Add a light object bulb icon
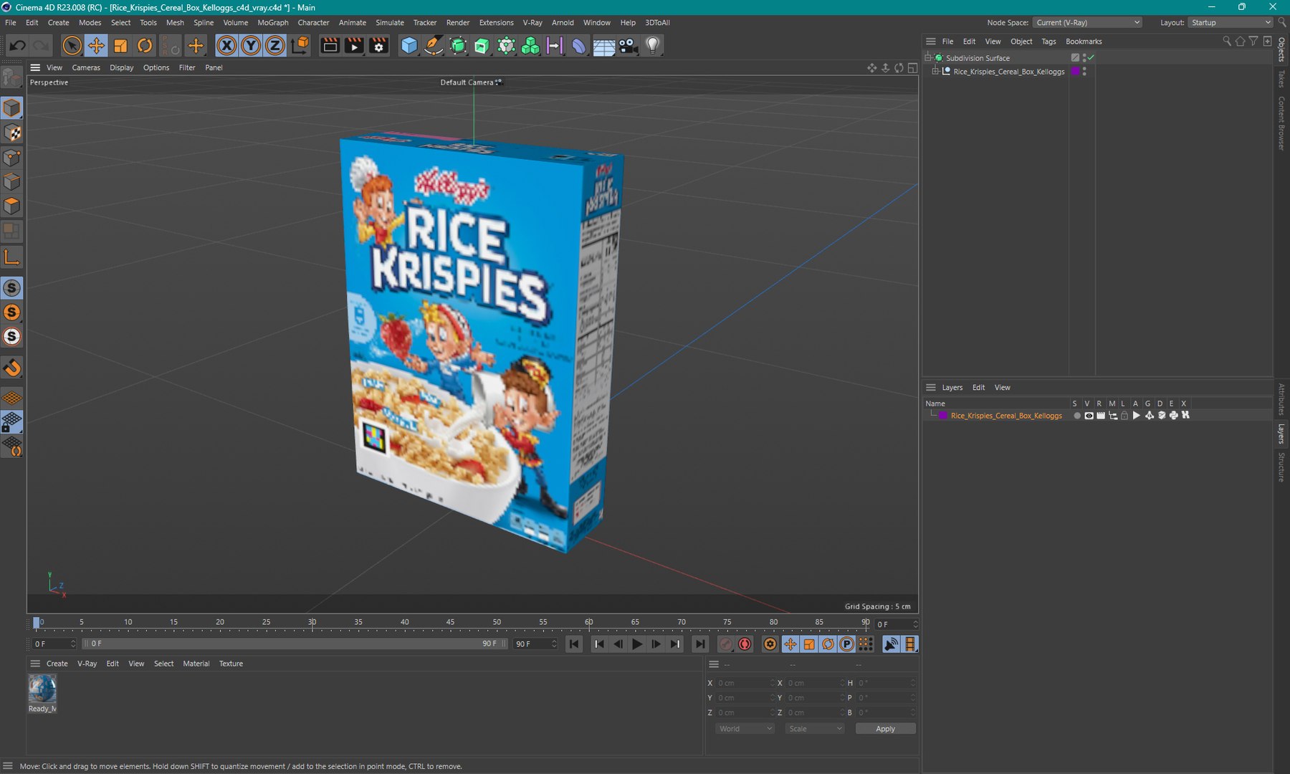The height and width of the screenshot is (774, 1290). coord(652,46)
